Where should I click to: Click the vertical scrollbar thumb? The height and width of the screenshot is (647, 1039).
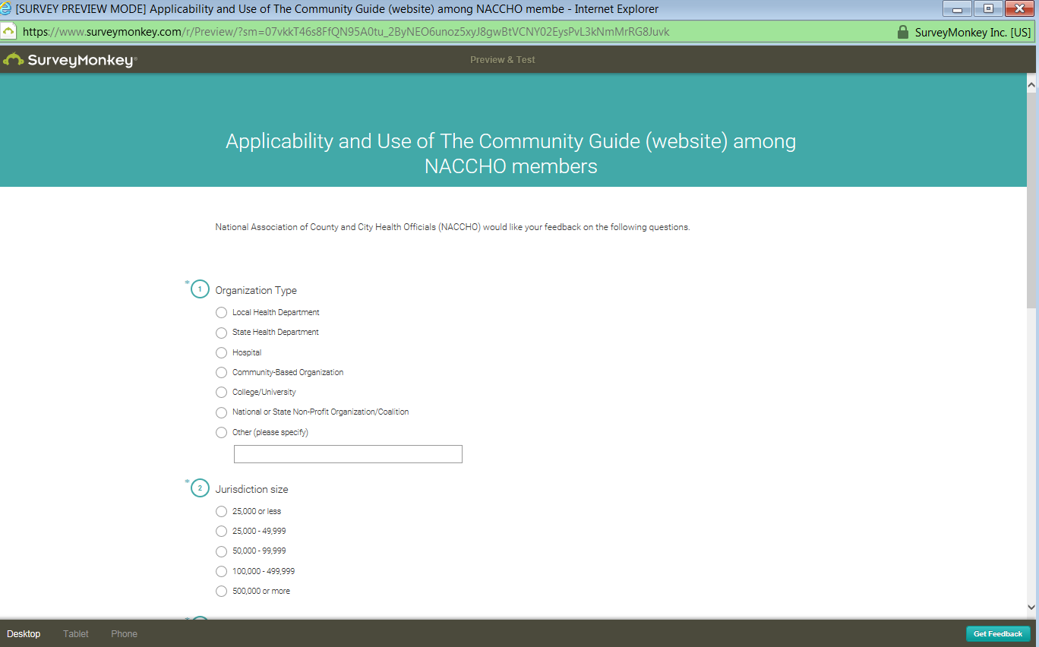tap(1031, 199)
